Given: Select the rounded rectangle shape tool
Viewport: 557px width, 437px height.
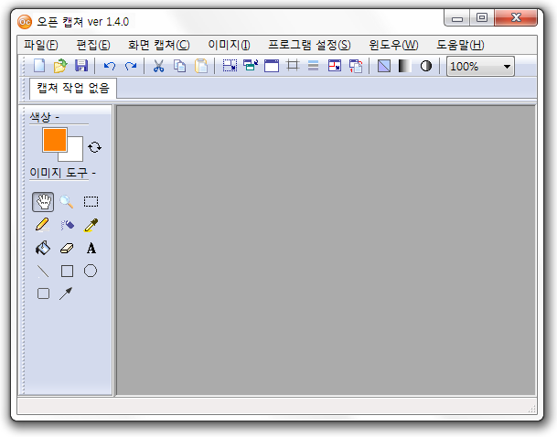Looking at the screenshot, I should coord(43,293).
